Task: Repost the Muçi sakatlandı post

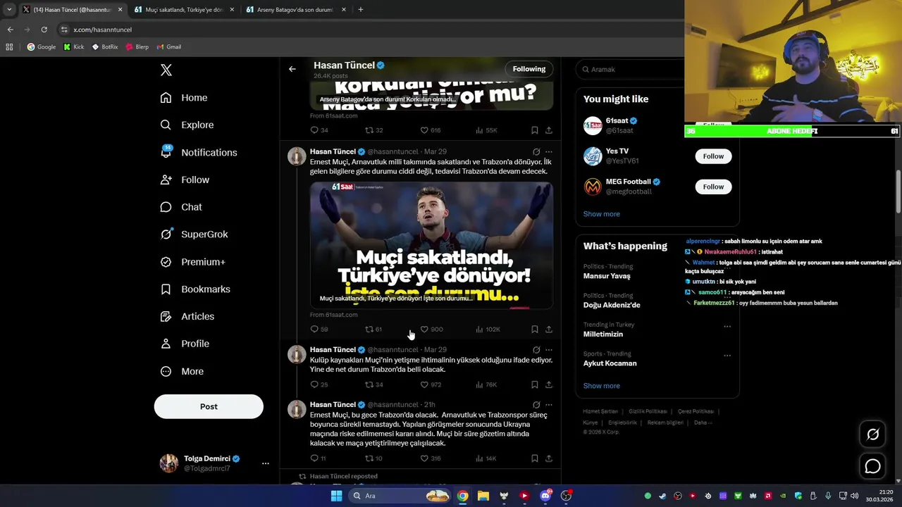Action: 373,329
